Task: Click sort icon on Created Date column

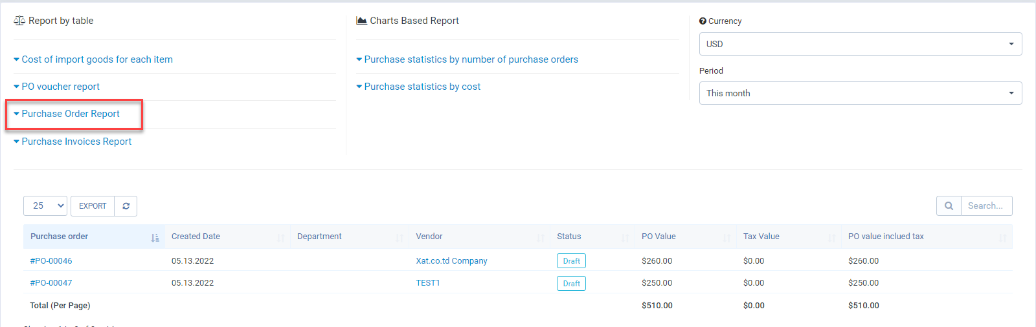Action: (x=280, y=238)
